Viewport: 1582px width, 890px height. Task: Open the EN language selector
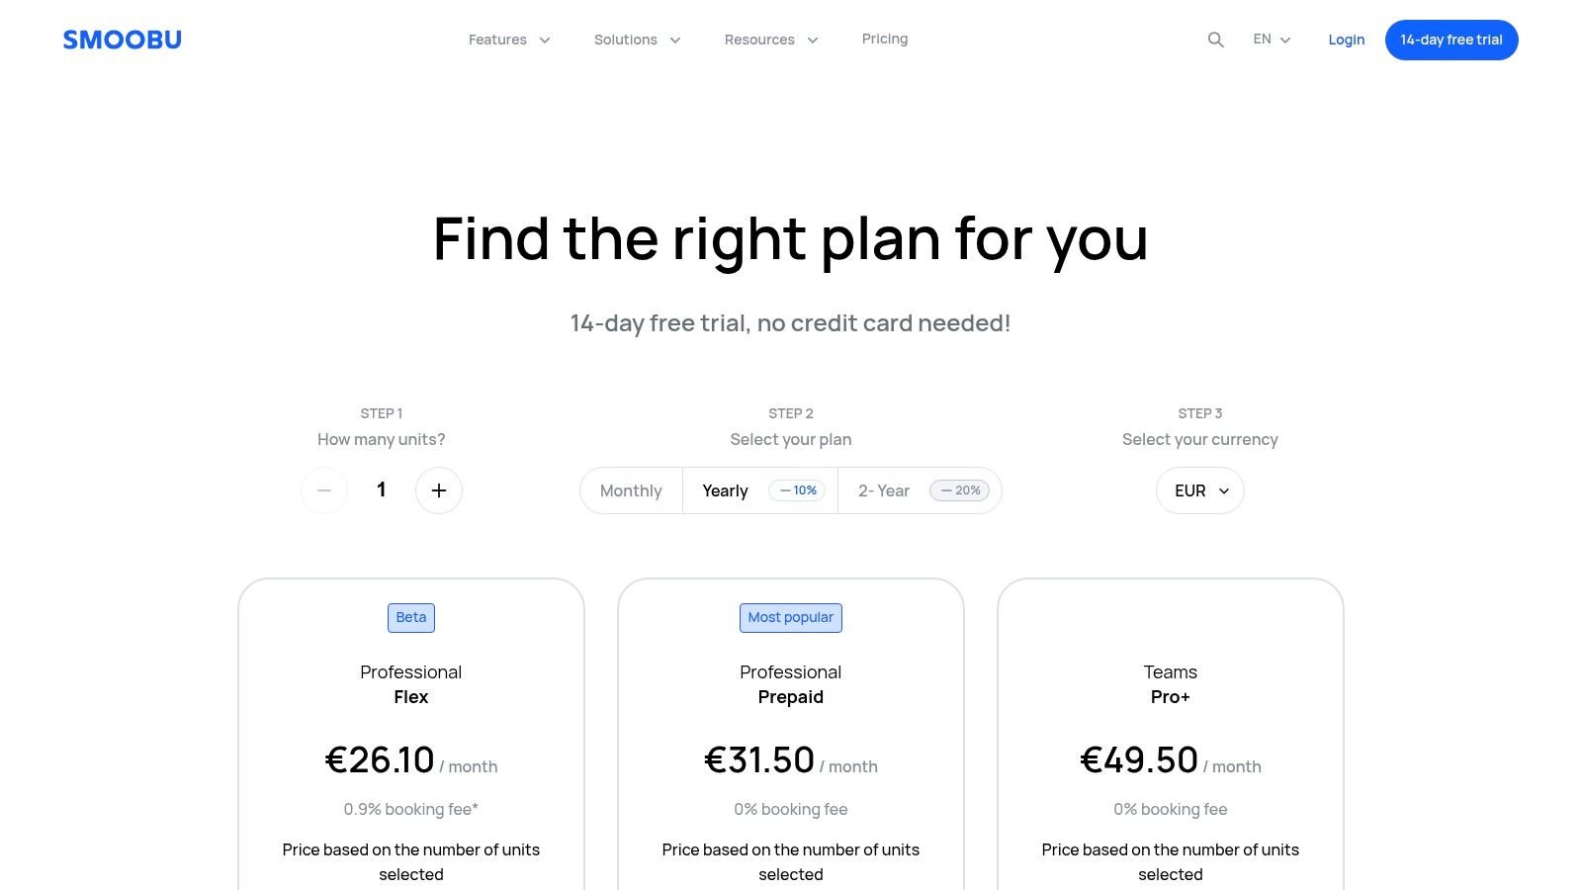[x=1272, y=40]
